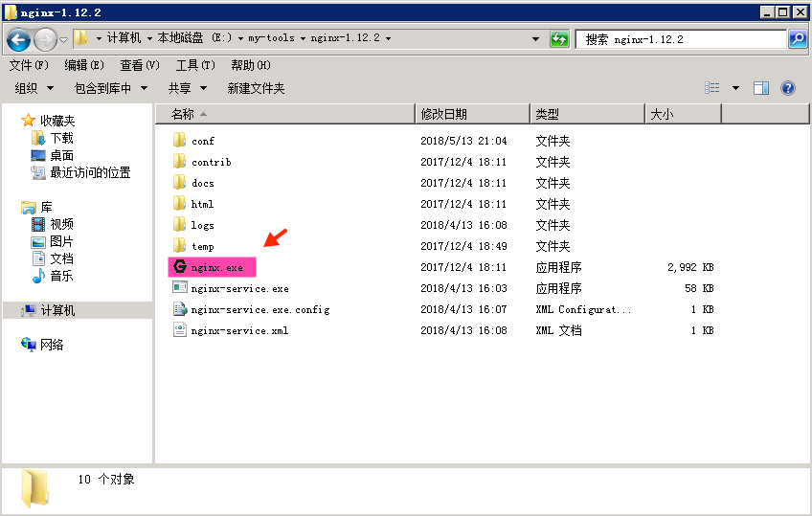812x516 pixels.
Task: Click the search magnifier icon
Action: [798, 39]
